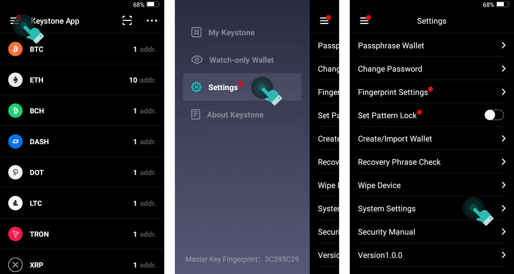
Task: Tap the Watch-only Wallet eye icon
Action: pos(197,60)
